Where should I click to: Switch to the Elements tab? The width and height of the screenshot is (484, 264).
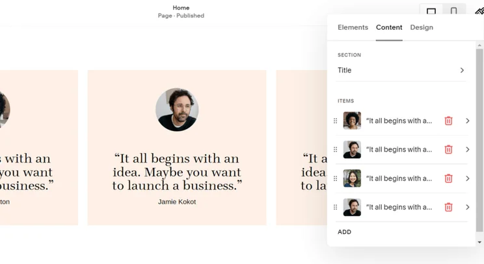(x=353, y=27)
